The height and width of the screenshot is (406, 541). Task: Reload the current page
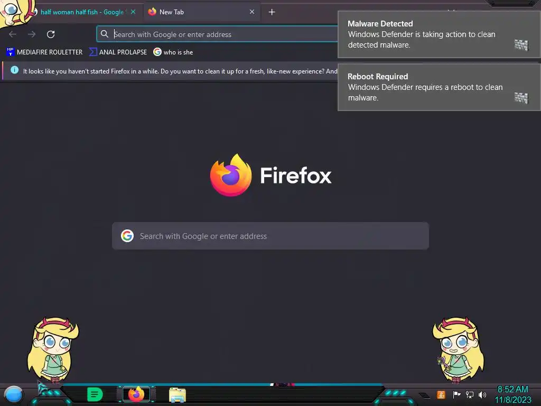(x=51, y=34)
